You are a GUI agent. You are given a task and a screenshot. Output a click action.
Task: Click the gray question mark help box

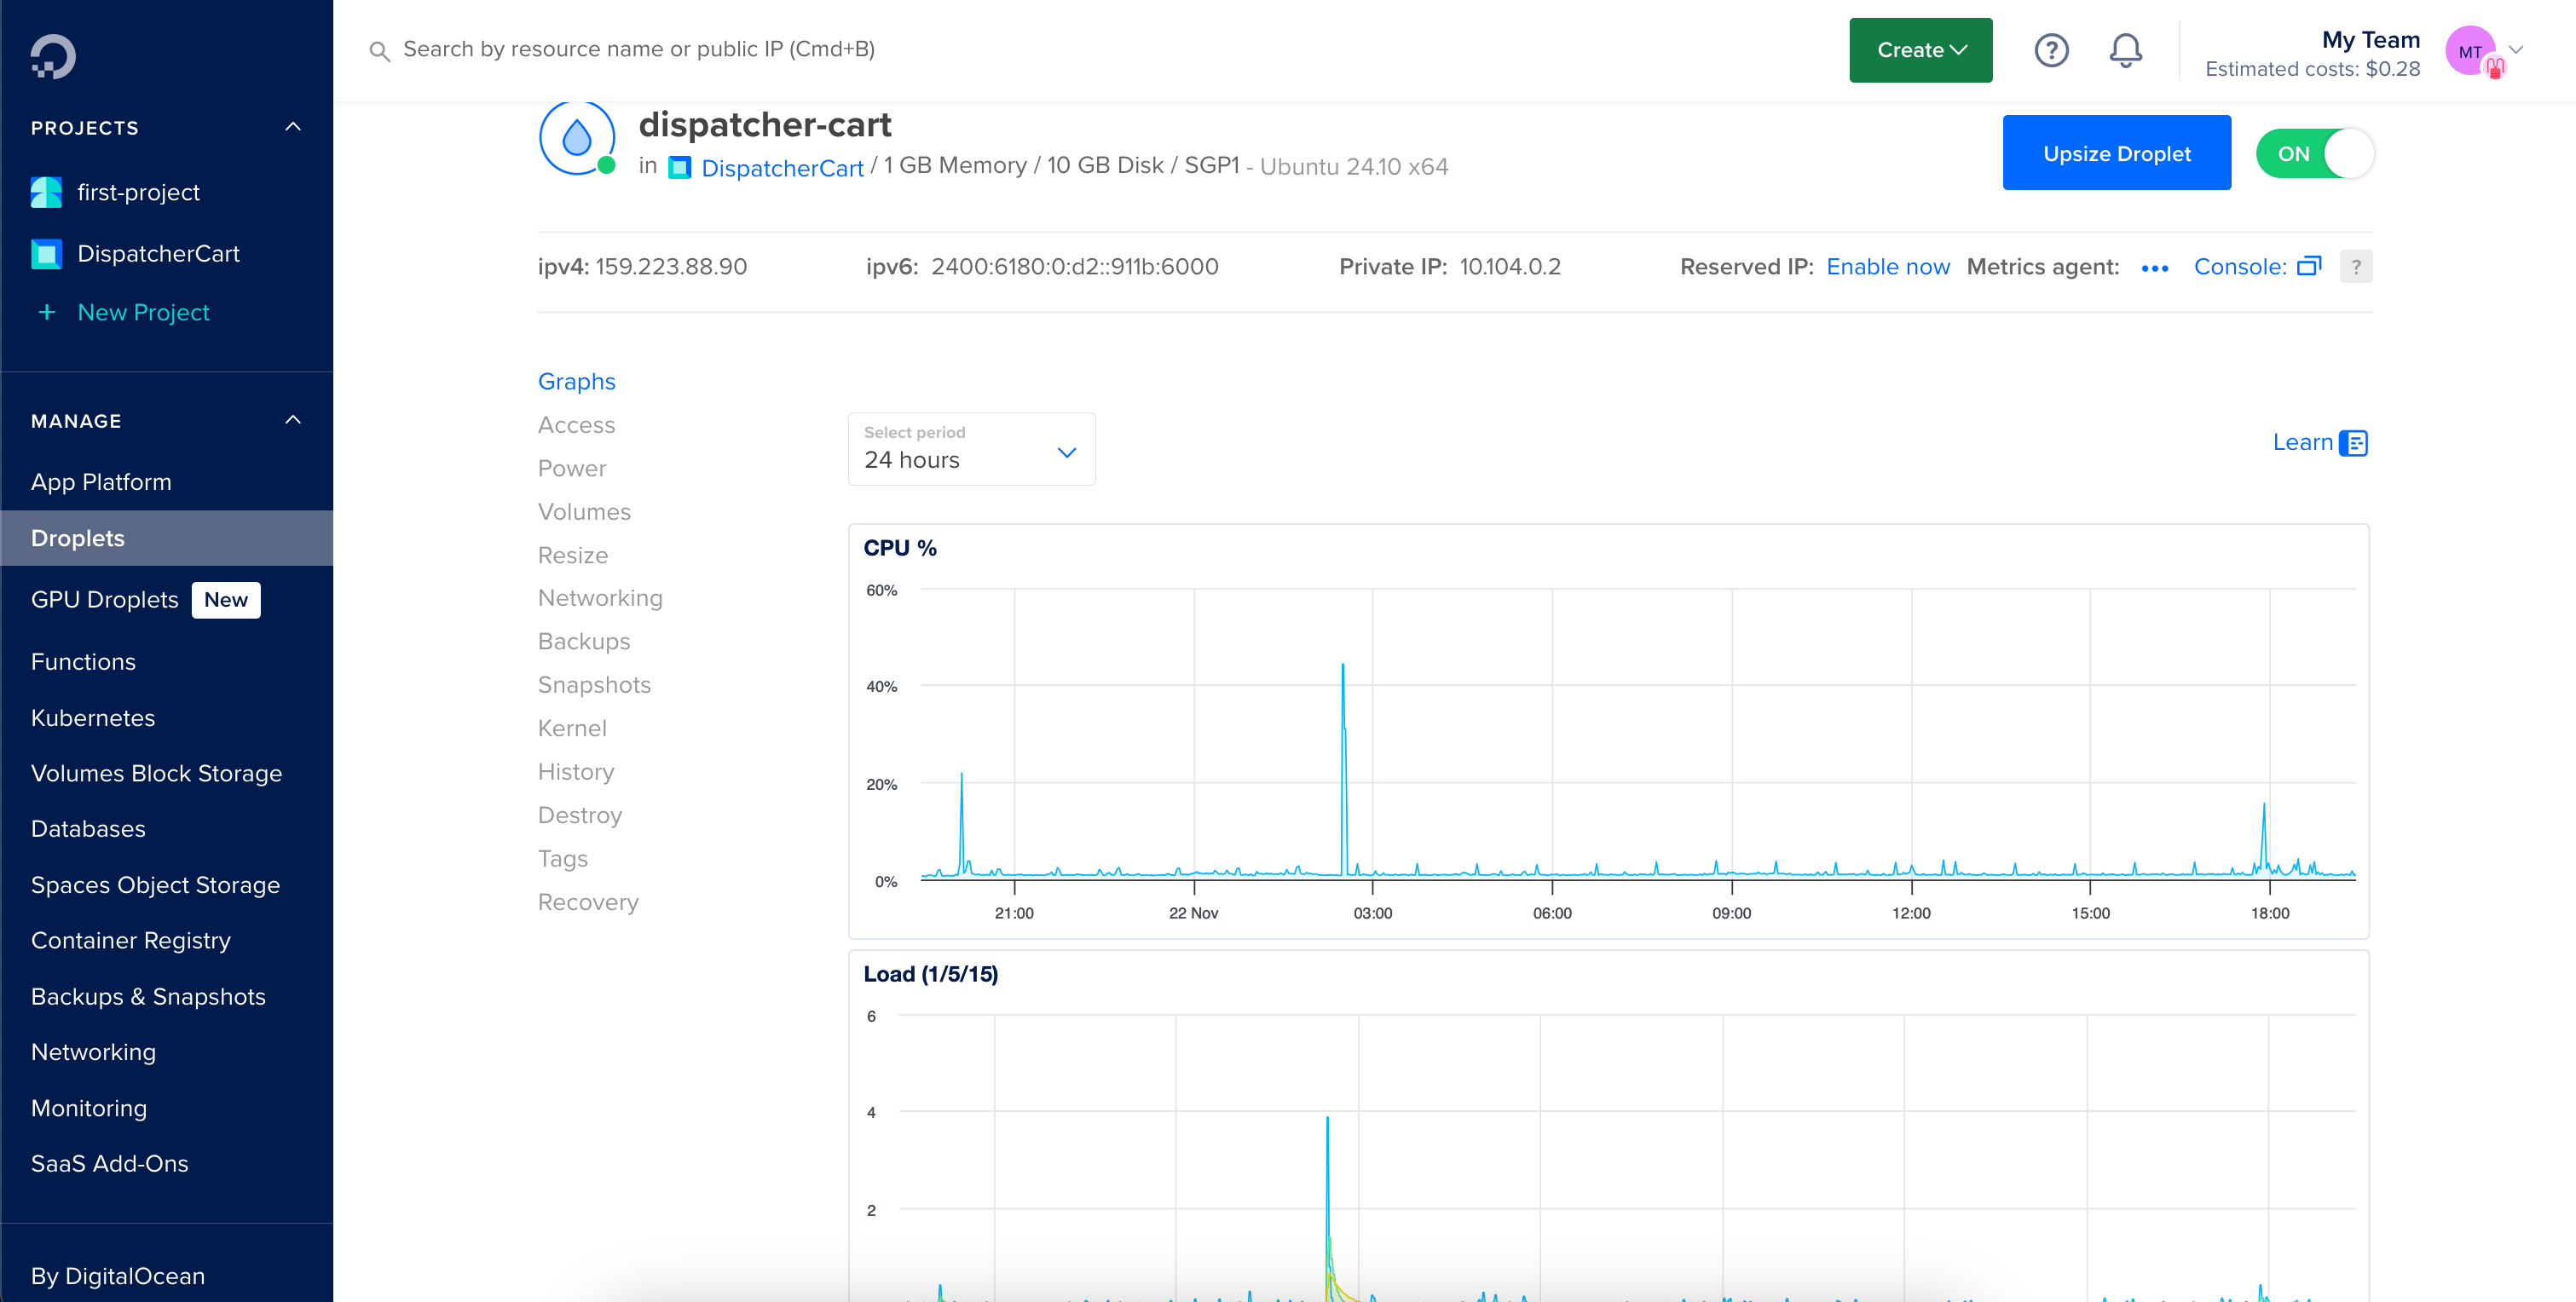pyautogui.click(x=2356, y=267)
